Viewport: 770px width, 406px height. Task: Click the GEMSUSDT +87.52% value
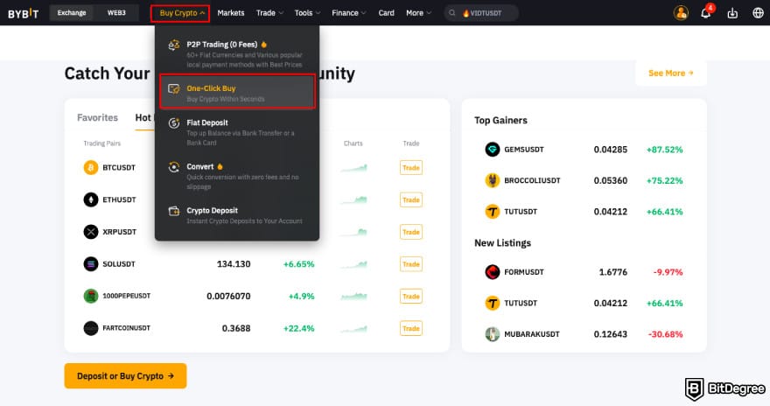[664, 150]
